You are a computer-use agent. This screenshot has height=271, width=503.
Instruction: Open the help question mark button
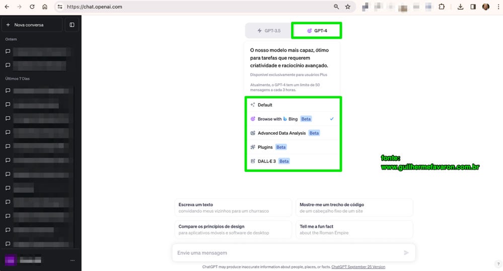(x=498, y=264)
